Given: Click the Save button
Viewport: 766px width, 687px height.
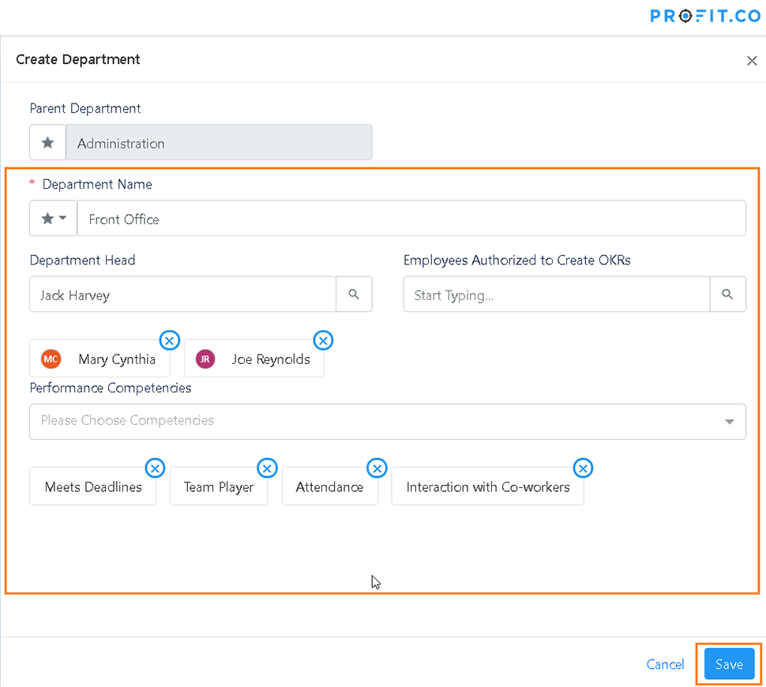Looking at the screenshot, I should tap(729, 664).
